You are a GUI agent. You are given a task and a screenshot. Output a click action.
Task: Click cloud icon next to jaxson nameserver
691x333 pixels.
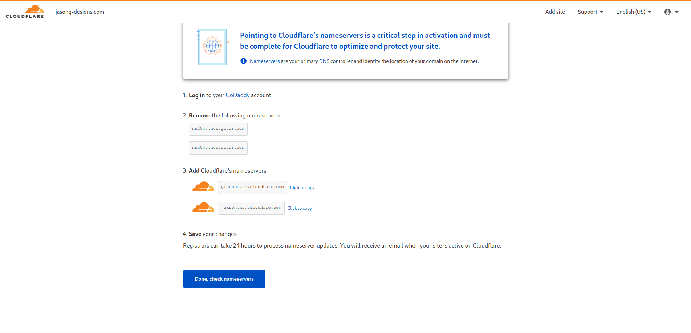point(203,208)
